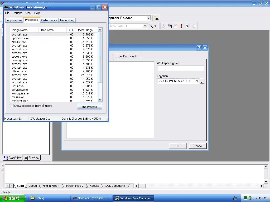This screenshot has height=202, width=270.
Task: Switch to the Networking tab
Action: 67,20
